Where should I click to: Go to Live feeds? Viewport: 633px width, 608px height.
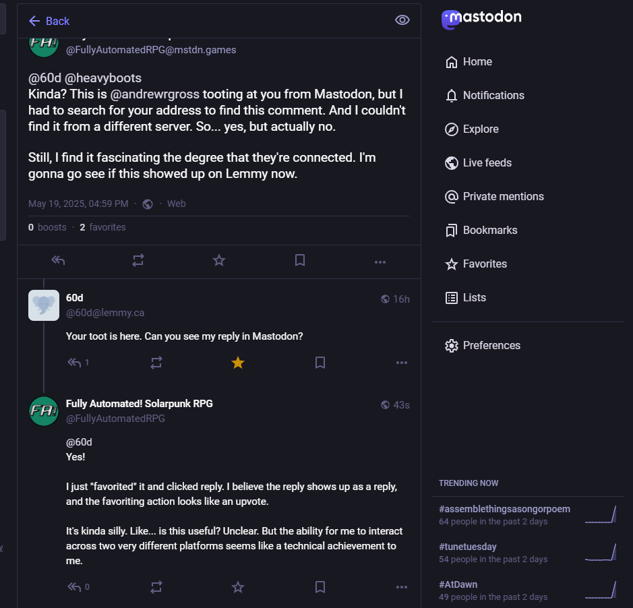[x=487, y=162]
